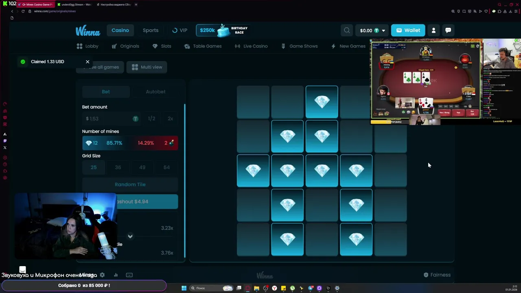
Task: Open the user profile icon
Action: point(433,30)
